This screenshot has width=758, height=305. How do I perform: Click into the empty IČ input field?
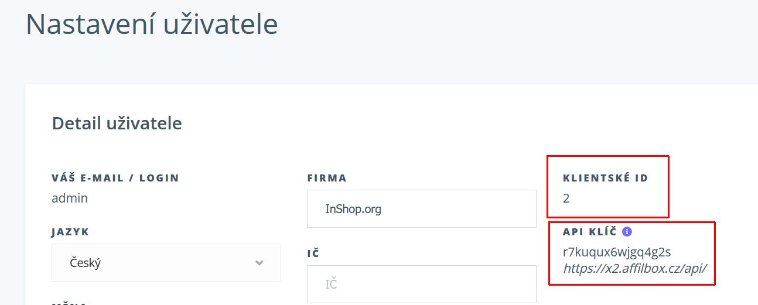(x=421, y=284)
